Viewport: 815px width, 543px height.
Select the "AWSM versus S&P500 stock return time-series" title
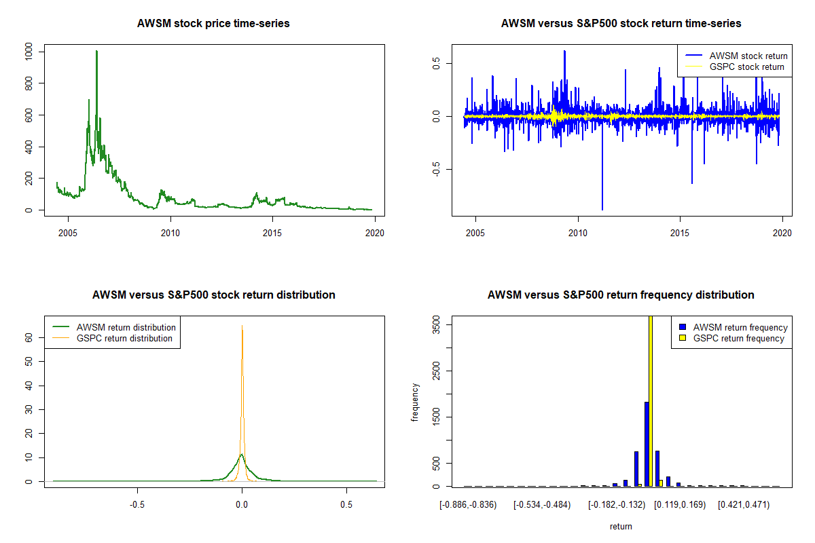point(621,24)
